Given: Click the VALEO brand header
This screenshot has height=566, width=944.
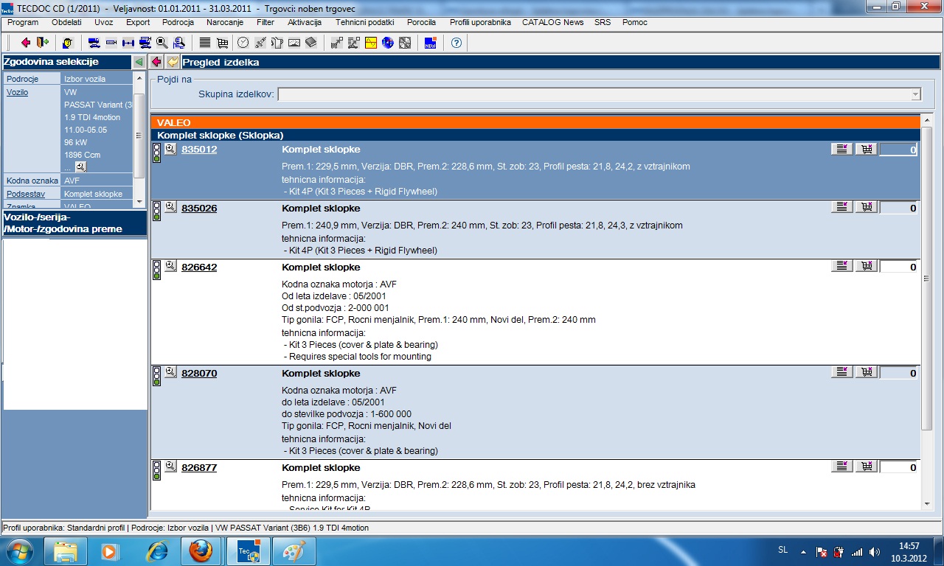Looking at the screenshot, I should pyautogui.click(x=535, y=122).
